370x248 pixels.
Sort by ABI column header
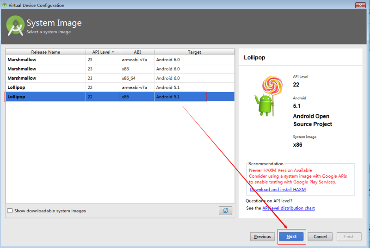(137, 52)
